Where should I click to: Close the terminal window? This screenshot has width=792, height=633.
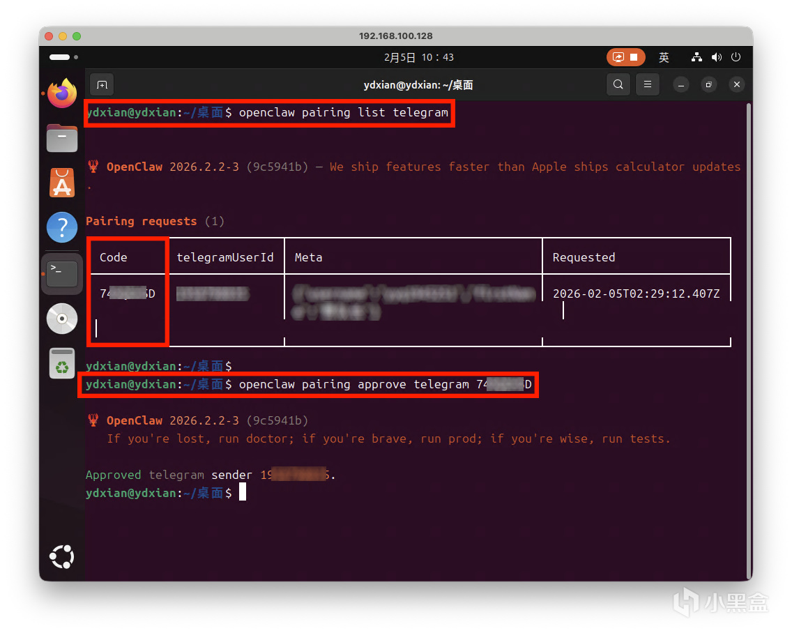click(x=737, y=84)
